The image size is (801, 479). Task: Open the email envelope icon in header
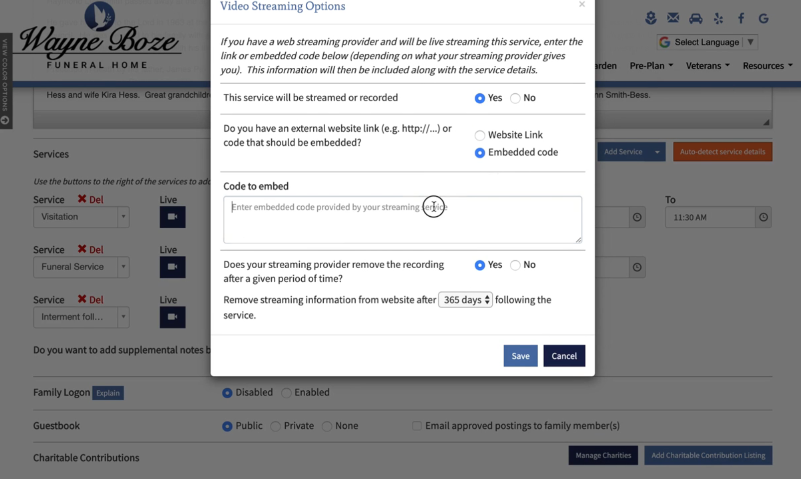point(673,18)
